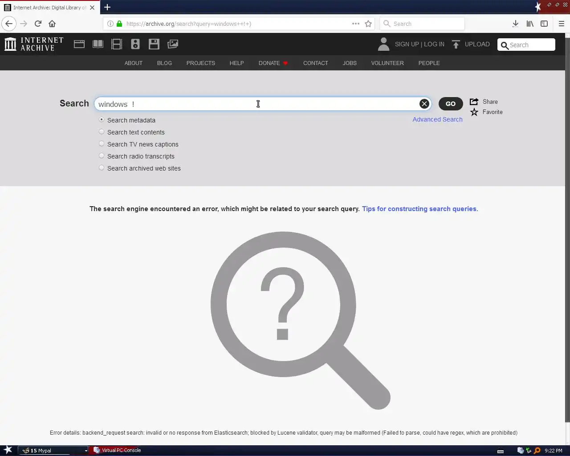Click LOG IN link
The width and height of the screenshot is (570, 456).
(x=434, y=44)
